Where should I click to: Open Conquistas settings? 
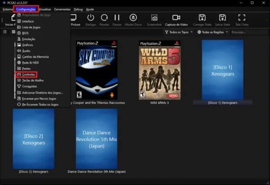click(43, 86)
